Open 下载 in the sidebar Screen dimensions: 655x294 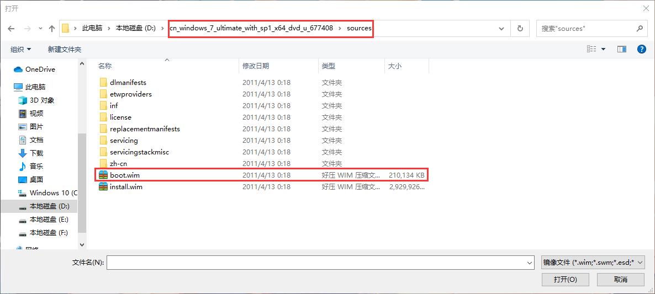pos(31,153)
